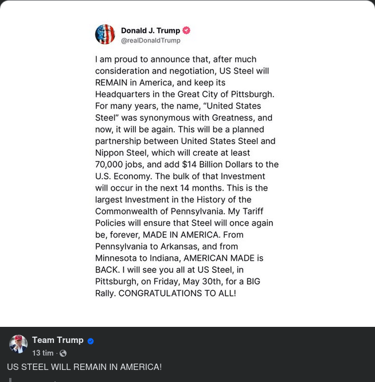
Task: Click the caption "US STEEL WILL REMAIN IN AMERICA!"
Action: click(x=84, y=367)
